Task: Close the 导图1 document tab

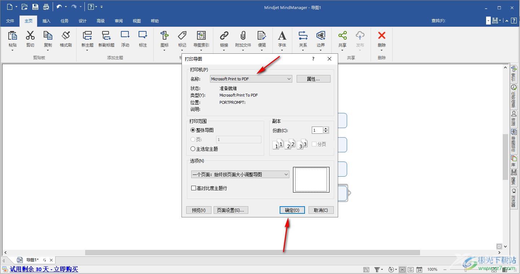Action: pyautogui.click(x=51, y=260)
